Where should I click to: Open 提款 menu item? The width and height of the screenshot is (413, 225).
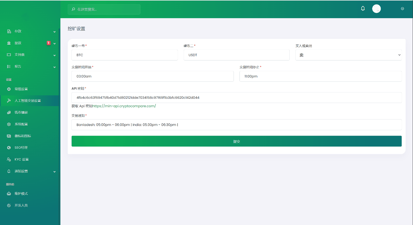point(30,43)
